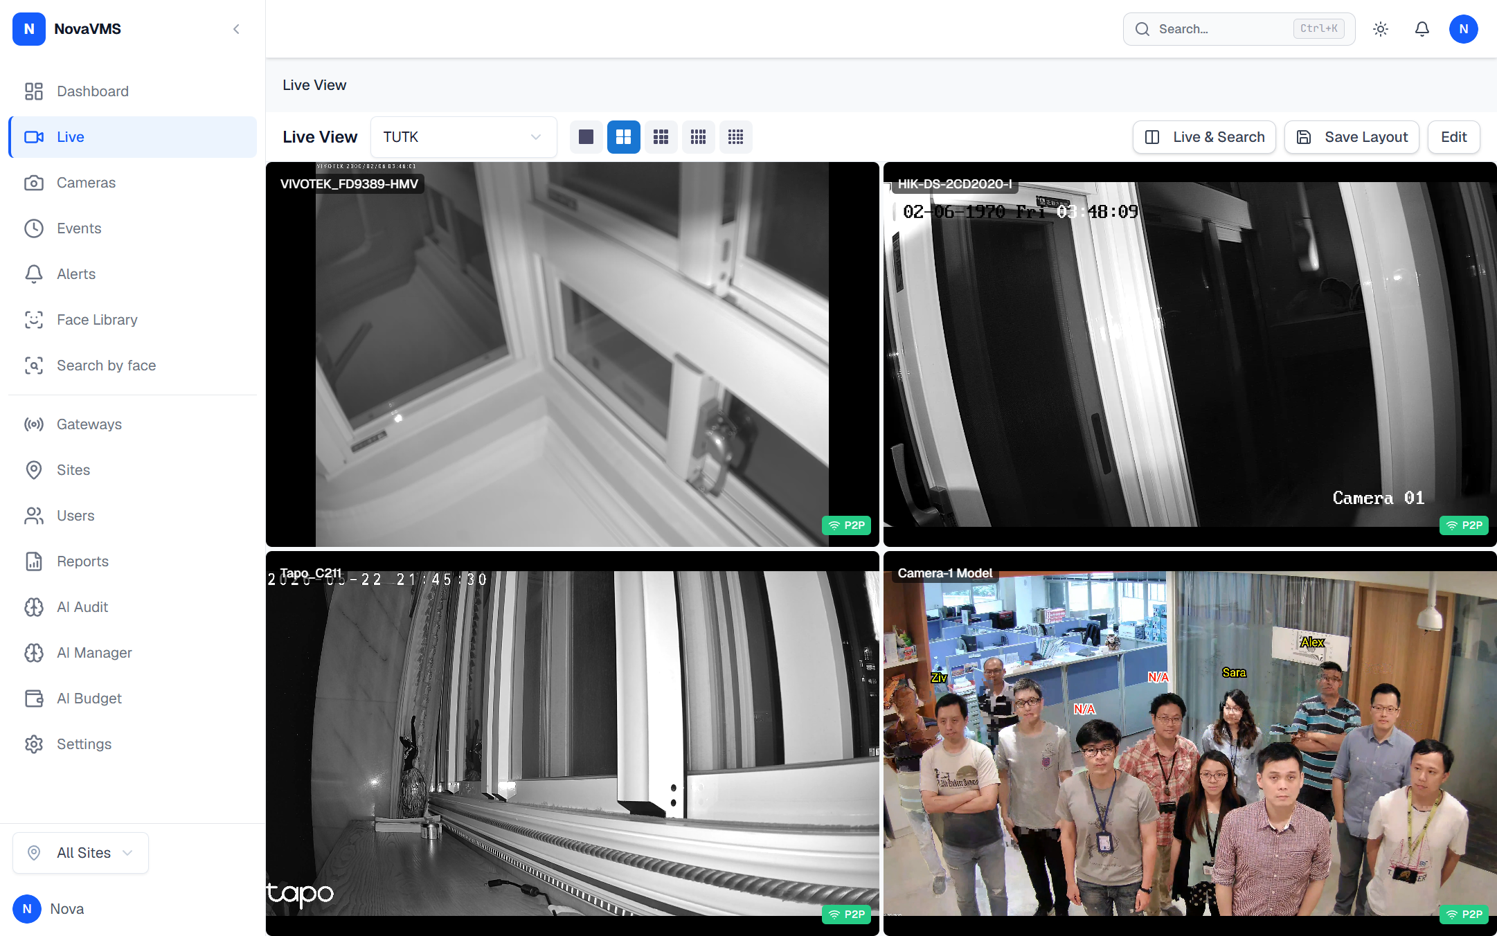This screenshot has width=1497, height=936.
Task: Click the Live camera icon in the sidebar
Action: 34,137
